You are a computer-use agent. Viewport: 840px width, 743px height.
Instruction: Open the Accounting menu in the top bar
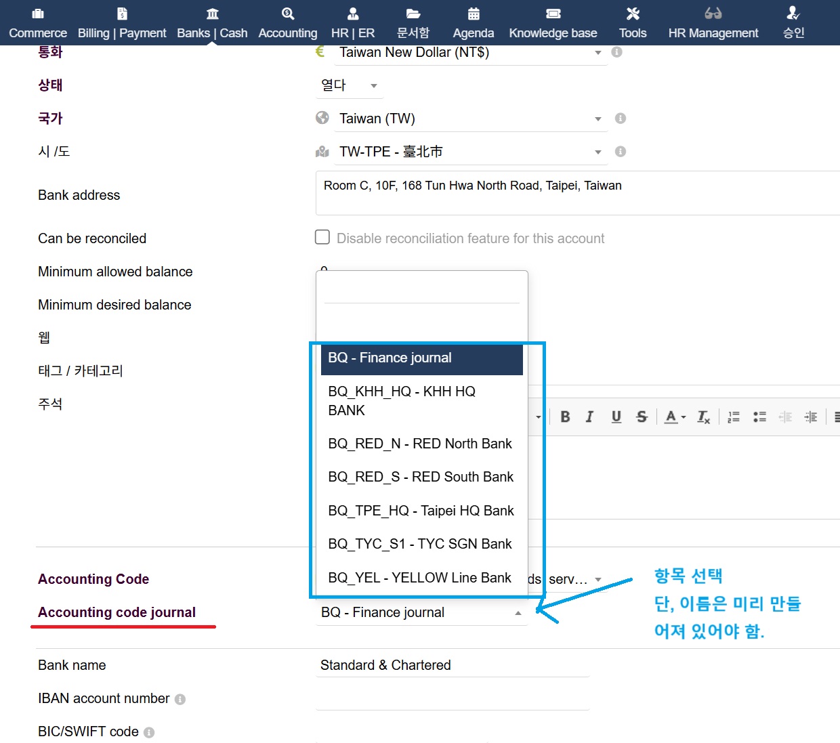(x=288, y=23)
